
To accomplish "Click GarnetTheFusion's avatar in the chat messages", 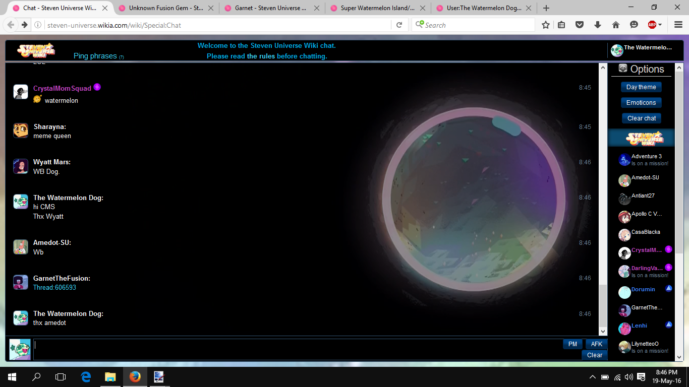I will [21, 282].
